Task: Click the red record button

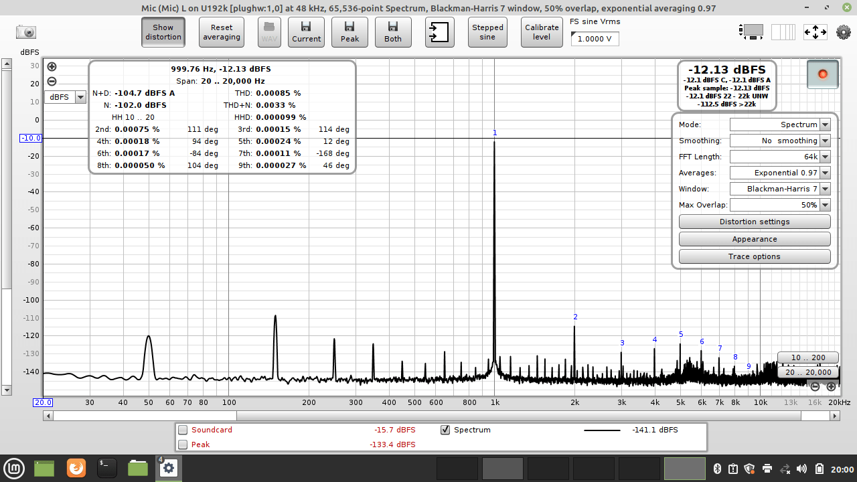Action: [823, 74]
